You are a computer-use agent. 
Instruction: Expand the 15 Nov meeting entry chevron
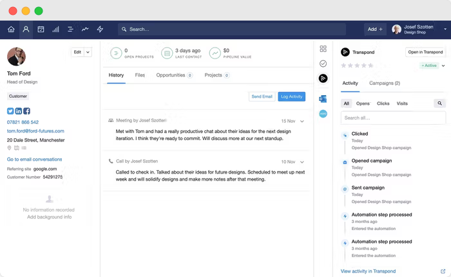[302, 121]
